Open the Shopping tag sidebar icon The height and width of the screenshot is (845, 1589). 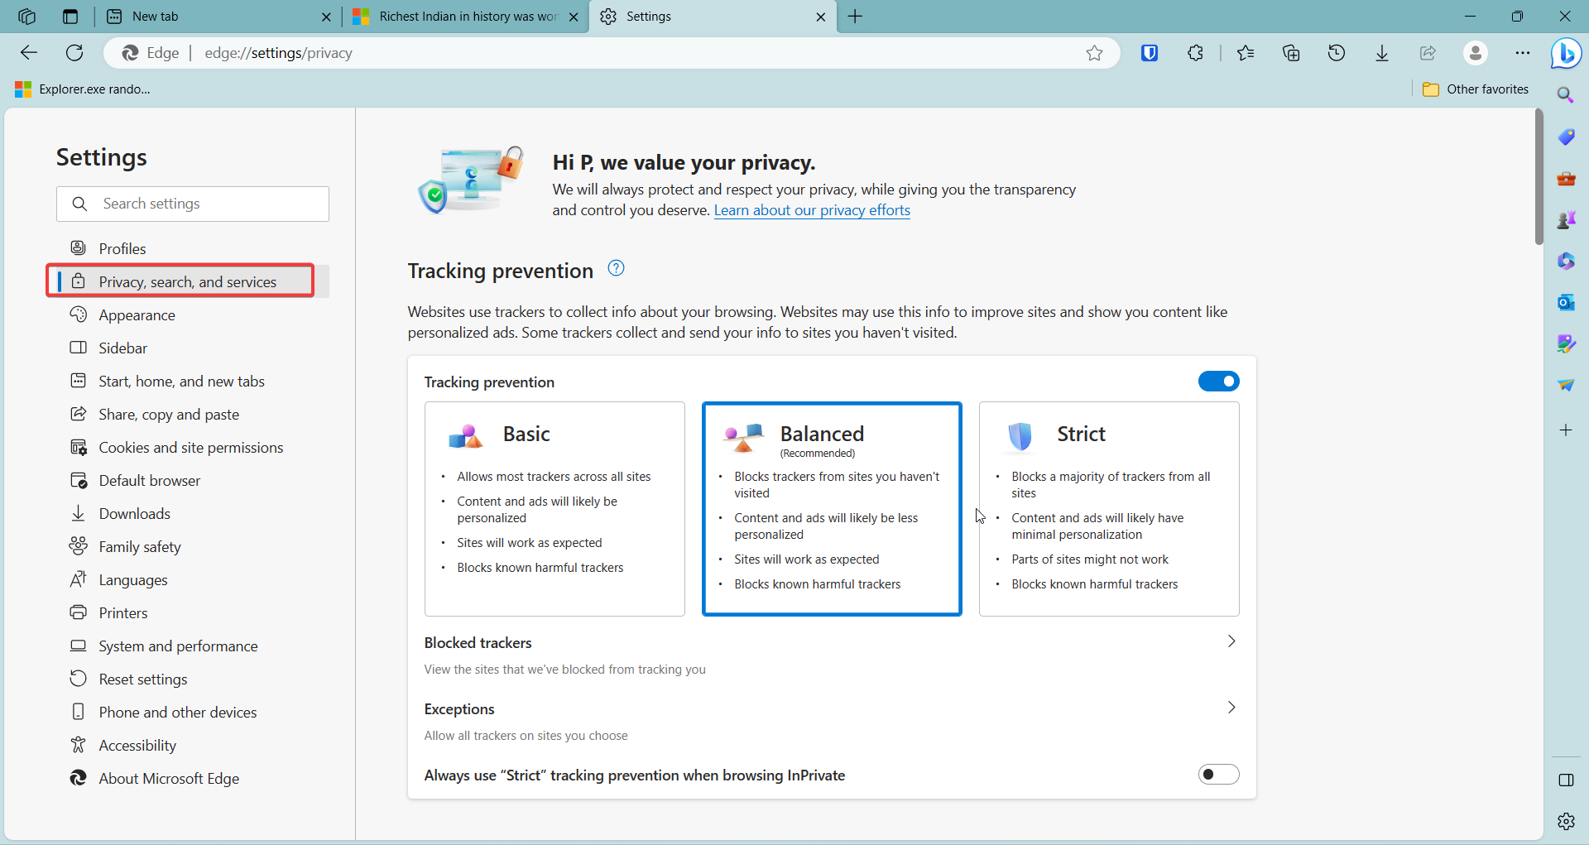1566,137
